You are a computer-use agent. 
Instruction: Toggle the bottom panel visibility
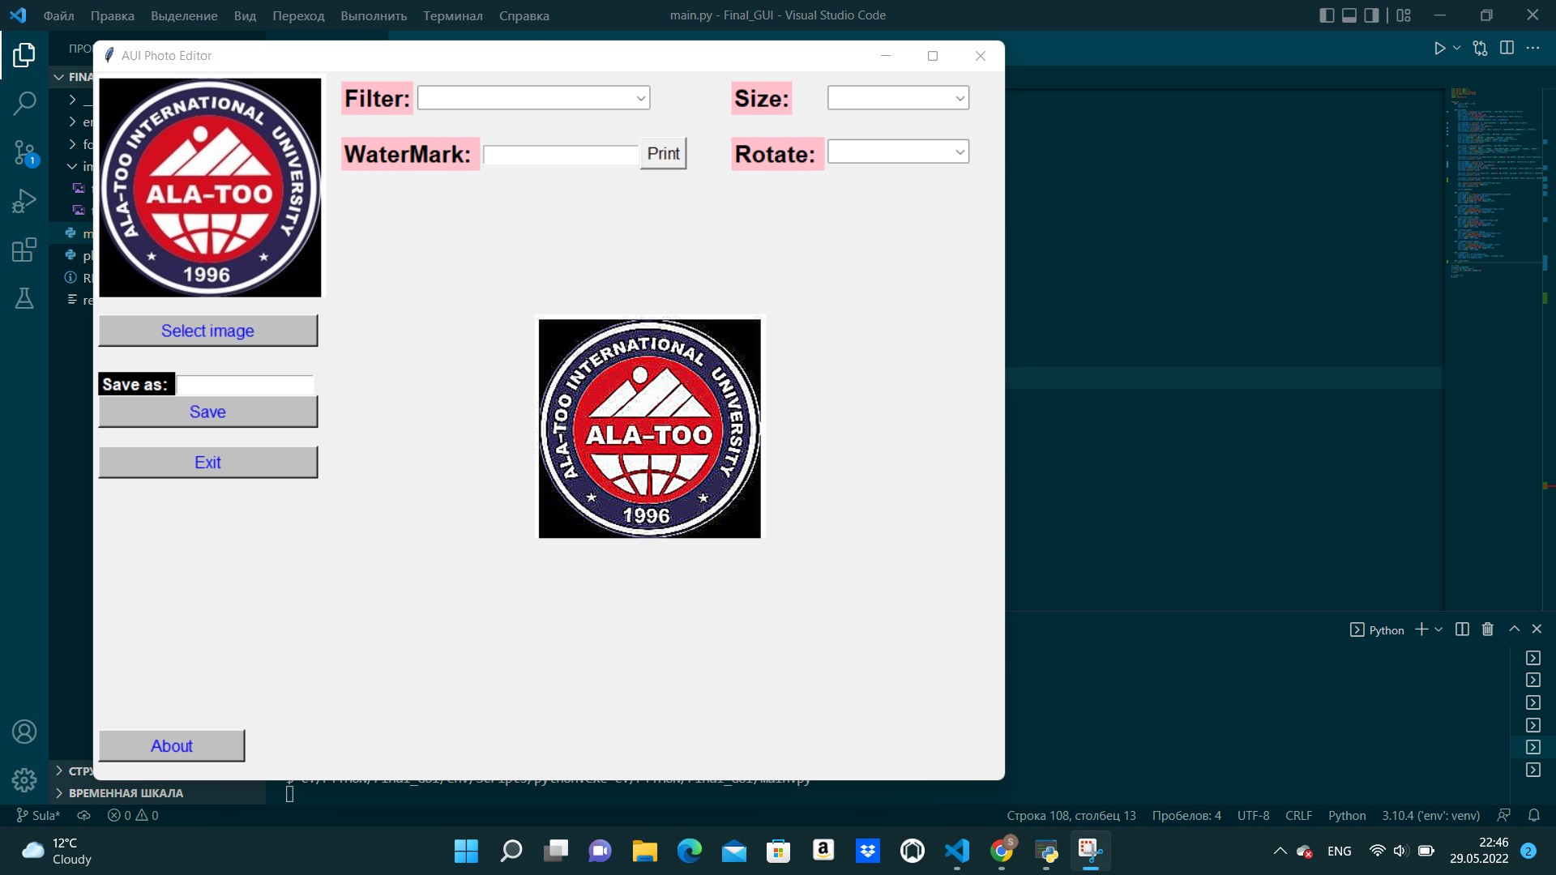coord(1349,15)
